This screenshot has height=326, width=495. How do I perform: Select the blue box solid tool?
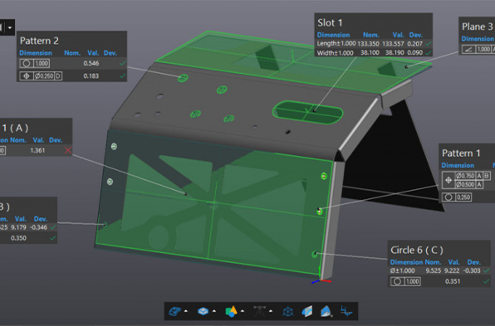(203, 312)
